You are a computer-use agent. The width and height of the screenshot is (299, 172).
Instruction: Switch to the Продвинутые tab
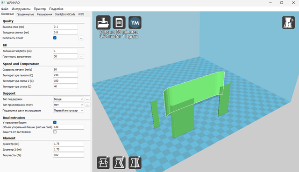tap(25, 14)
